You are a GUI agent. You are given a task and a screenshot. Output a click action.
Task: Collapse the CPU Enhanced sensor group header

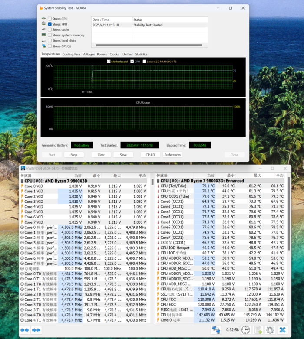click(x=221, y=181)
